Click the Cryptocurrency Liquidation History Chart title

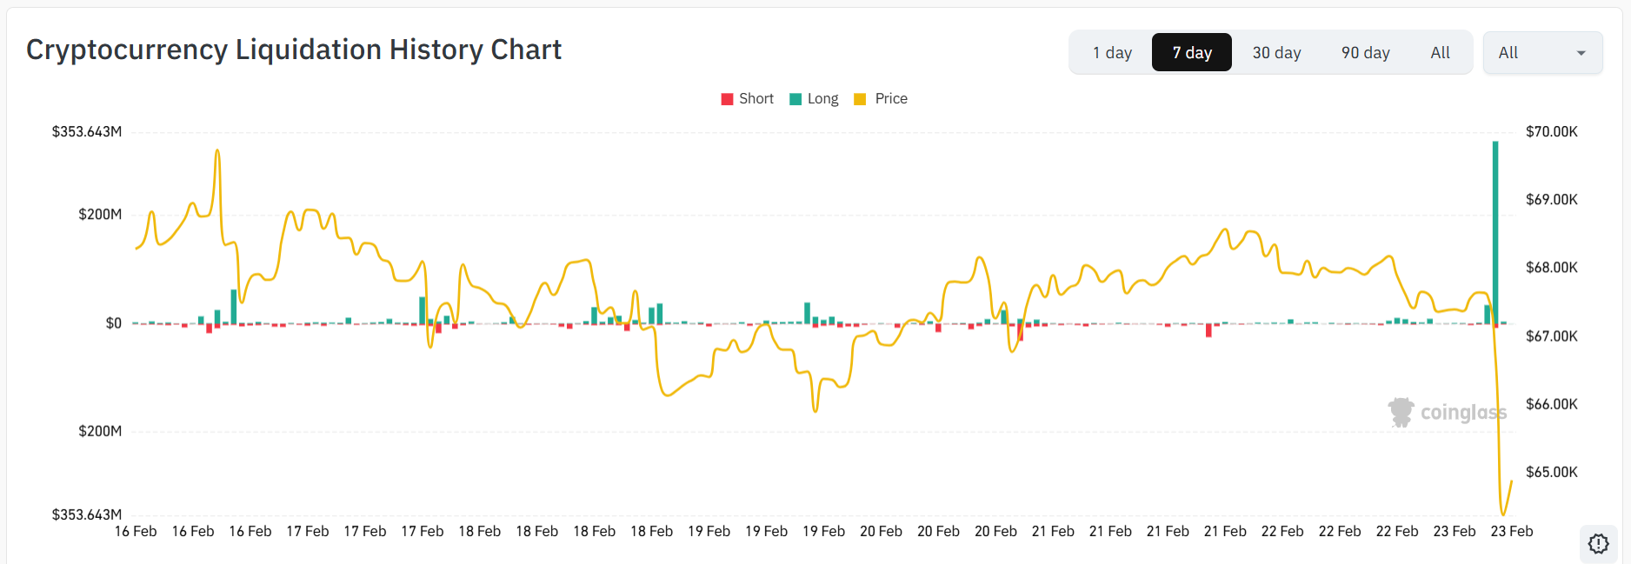pos(294,50)
